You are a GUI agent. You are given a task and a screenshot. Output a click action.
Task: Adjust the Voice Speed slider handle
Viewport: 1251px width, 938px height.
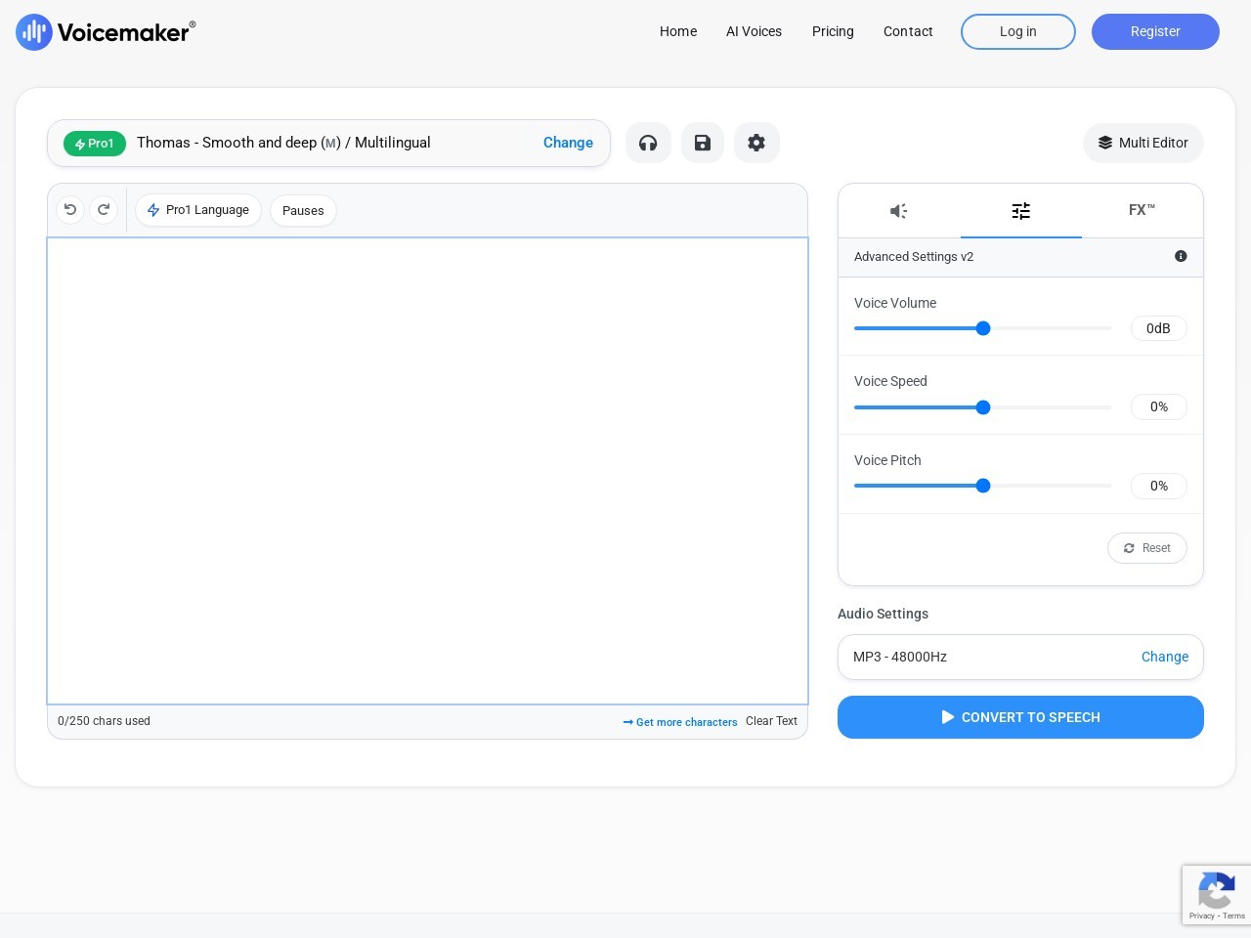(x=983, y=407)
